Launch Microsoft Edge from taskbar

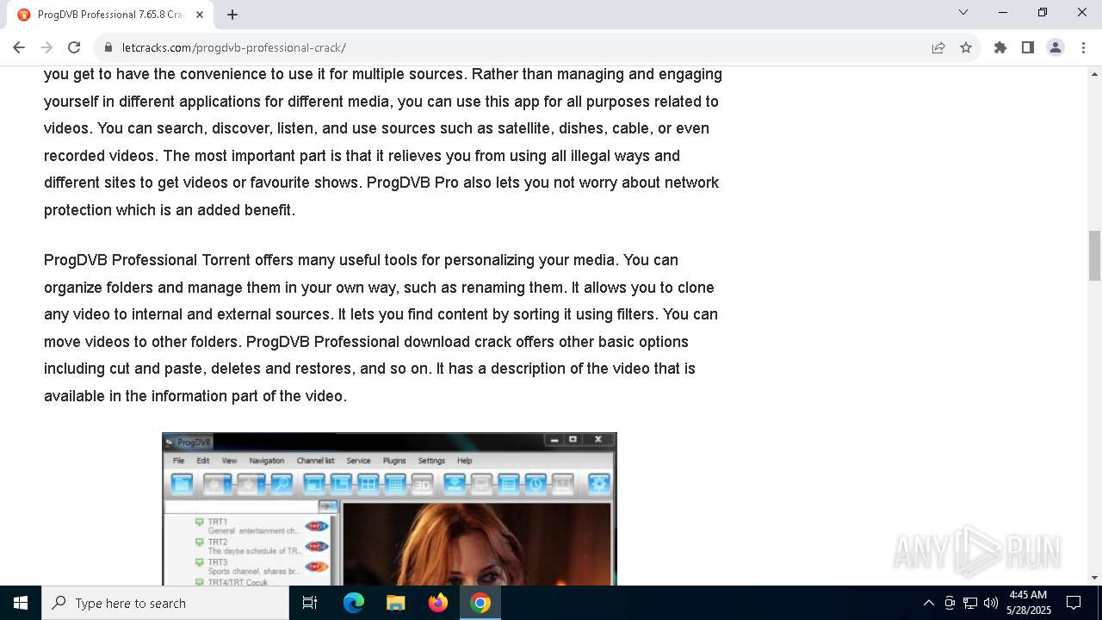click(x=354, y=603)
